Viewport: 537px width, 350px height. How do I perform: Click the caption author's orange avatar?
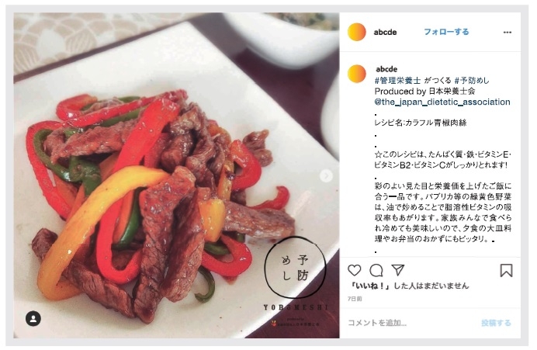click(x=356, y=74)
